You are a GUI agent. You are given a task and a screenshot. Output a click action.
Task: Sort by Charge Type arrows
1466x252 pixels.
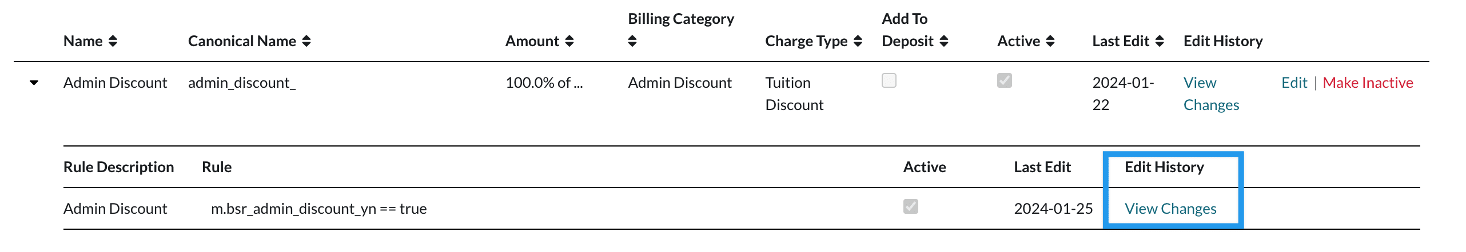click(x=858, y=41)
